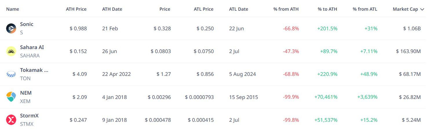Click Sonic's $ 1.06B market cap value
This screenshot has width=429, height=131.
[x=412, y=29]
